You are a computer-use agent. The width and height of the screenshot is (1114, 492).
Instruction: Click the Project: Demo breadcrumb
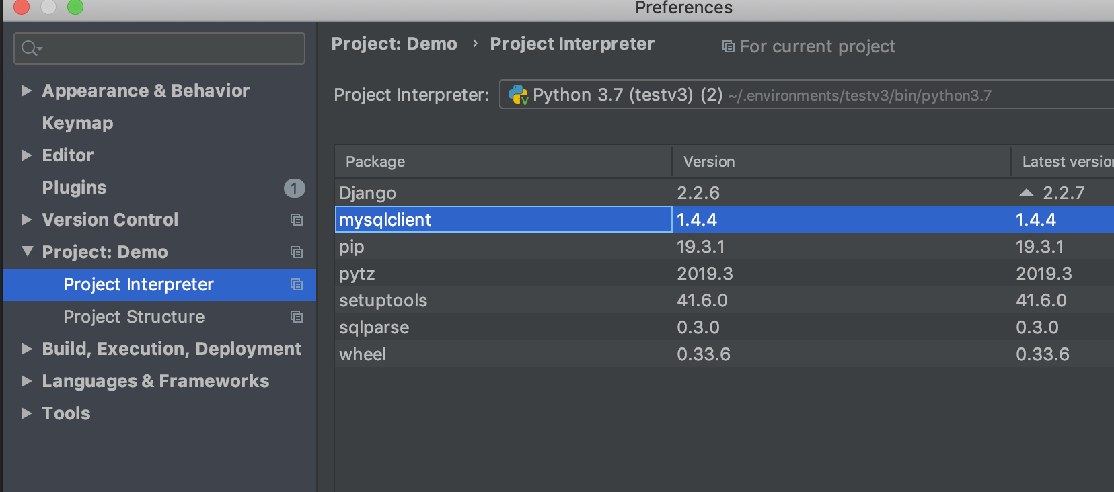click(394, 44)
